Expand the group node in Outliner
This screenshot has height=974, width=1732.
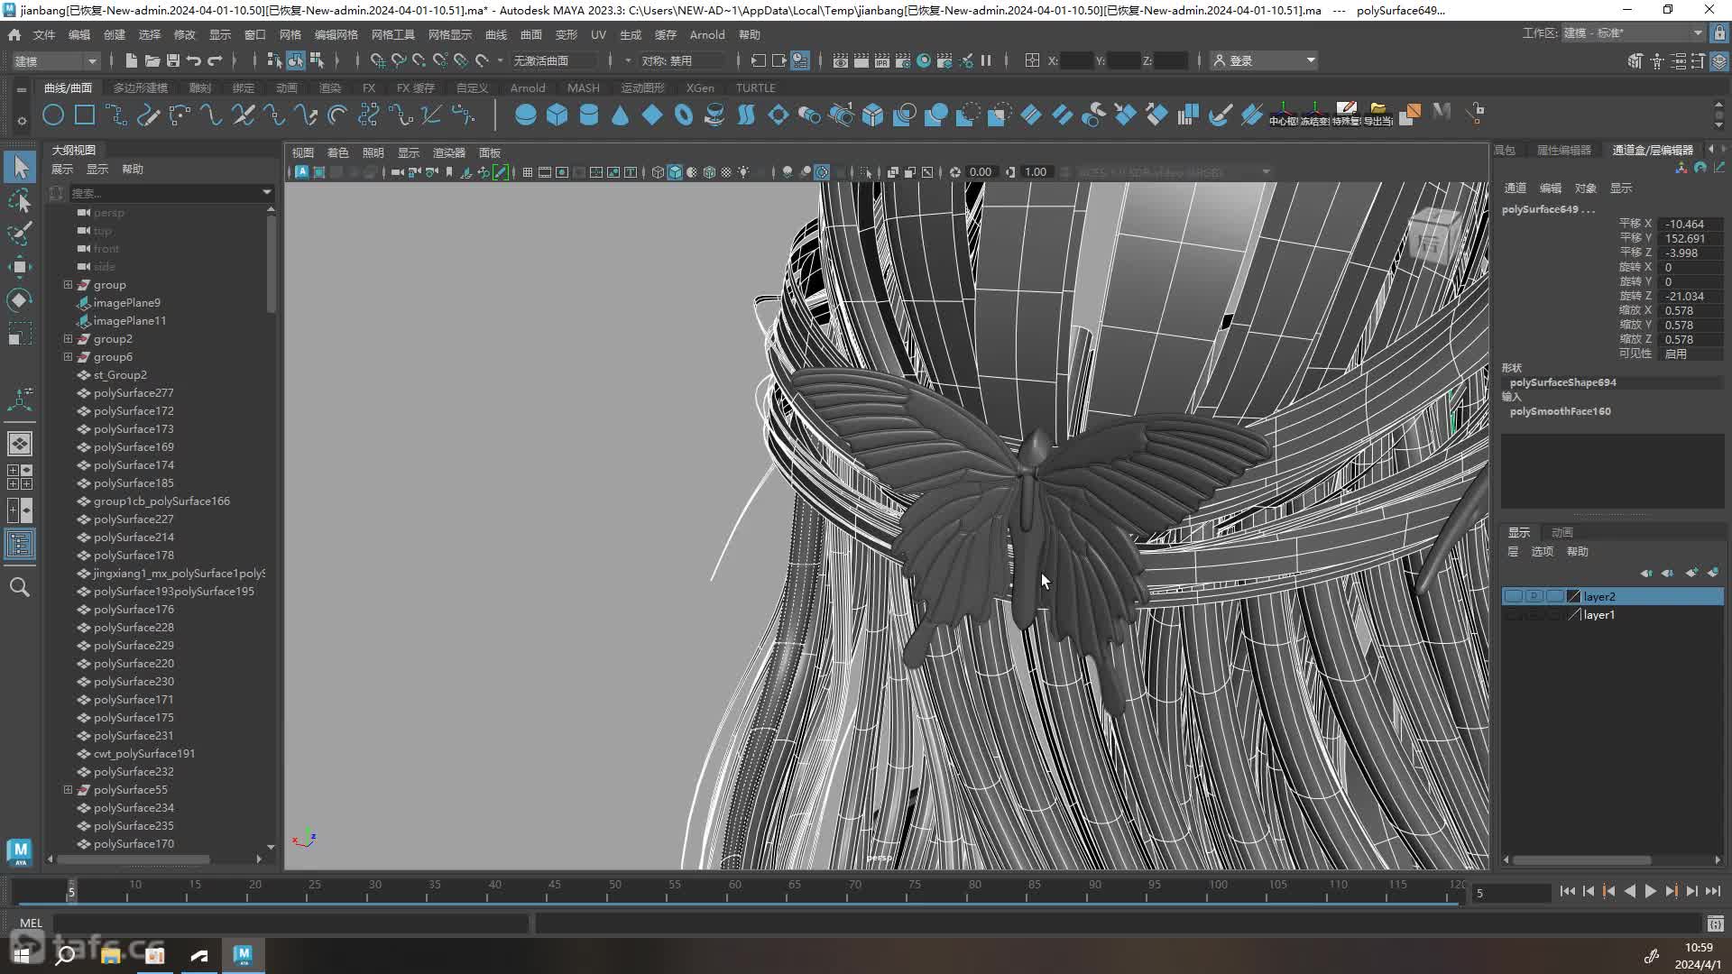68,284
